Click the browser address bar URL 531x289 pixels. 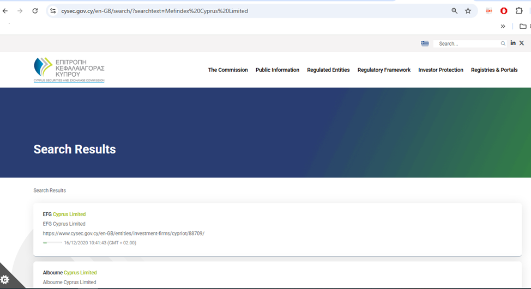pos(154,11)
